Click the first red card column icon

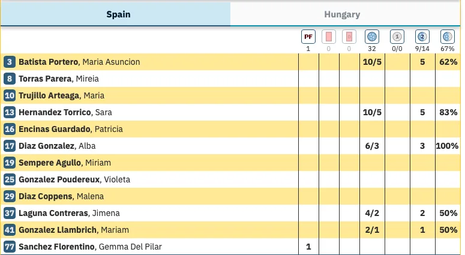pos(328,37)
